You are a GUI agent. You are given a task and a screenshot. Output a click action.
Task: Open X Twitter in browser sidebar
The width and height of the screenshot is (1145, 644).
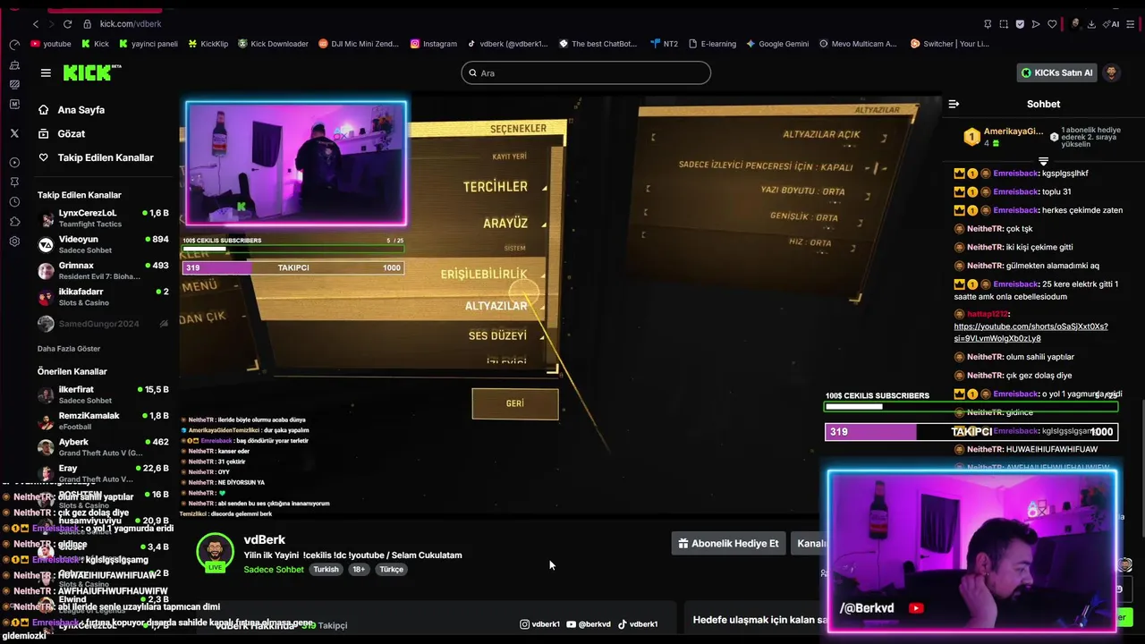(14, 133)
